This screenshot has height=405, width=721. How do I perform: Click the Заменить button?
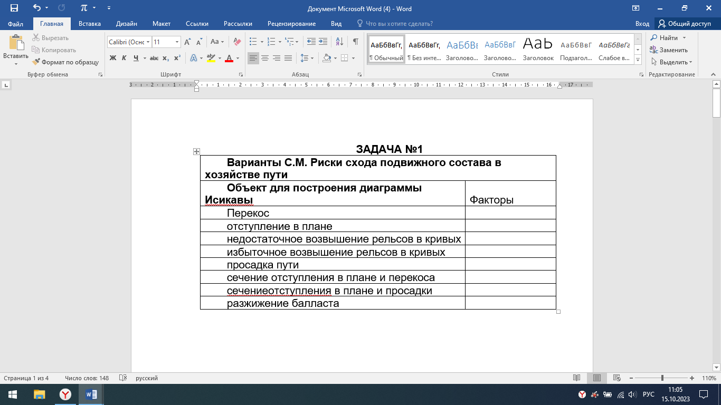click(x=669, y=50)
